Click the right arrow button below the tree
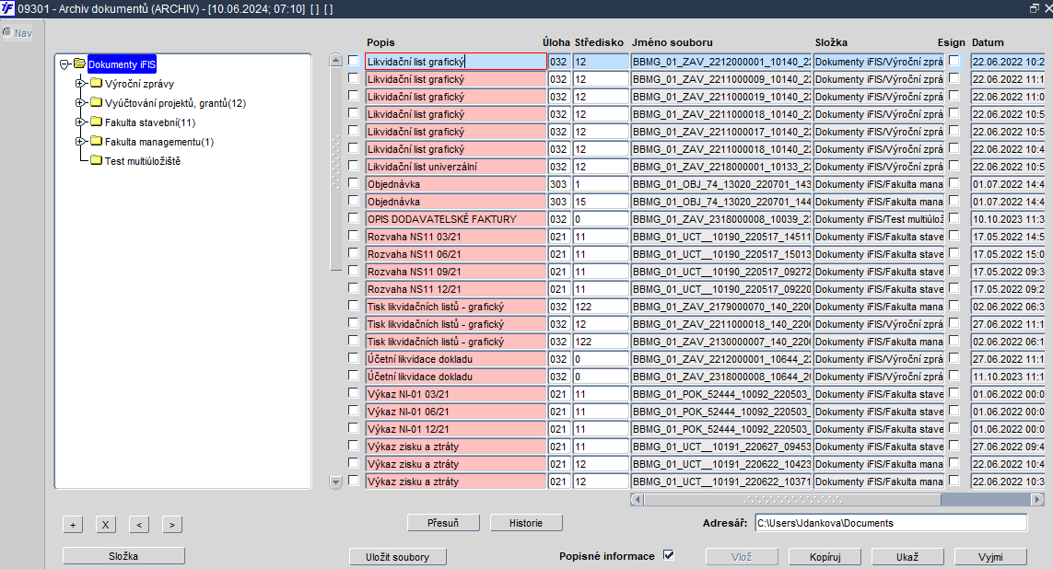The height and width of the screenshot is (569, 1053). (x=172, y=525)
